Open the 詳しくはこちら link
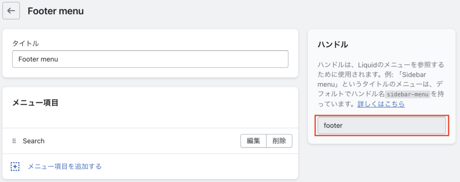 pyautogui.click(x=381, y=104)
